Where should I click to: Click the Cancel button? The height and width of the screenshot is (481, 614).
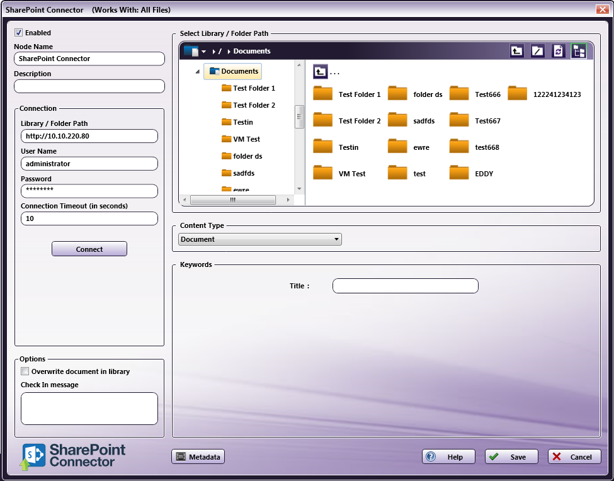(x=574, y=456)
